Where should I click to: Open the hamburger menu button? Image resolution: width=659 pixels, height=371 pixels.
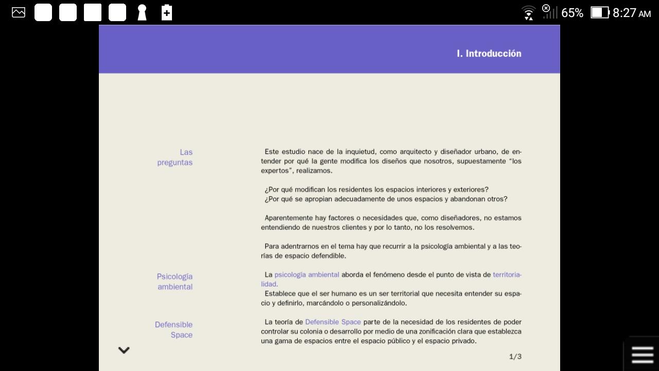[642, 355]
